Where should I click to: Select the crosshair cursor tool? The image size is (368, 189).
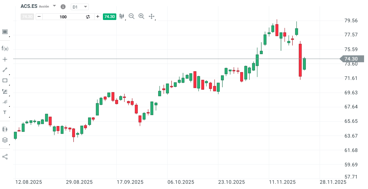[5, 59]
